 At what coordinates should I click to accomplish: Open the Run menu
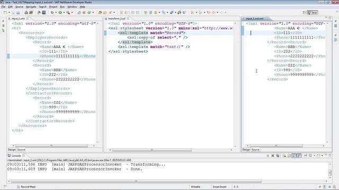(x=63, y=7)
